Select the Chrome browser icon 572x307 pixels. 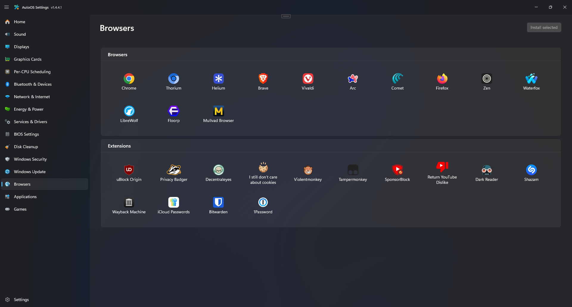pos(129,79)
